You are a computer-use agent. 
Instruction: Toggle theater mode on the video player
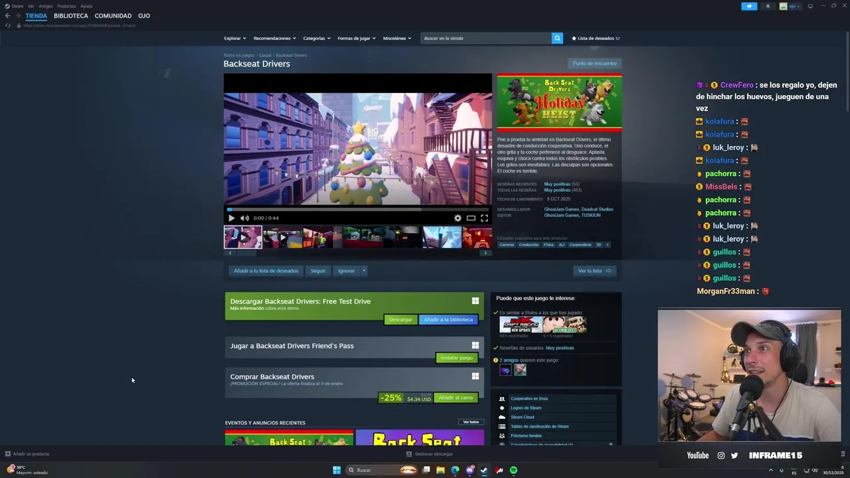[x=471, y=218]
